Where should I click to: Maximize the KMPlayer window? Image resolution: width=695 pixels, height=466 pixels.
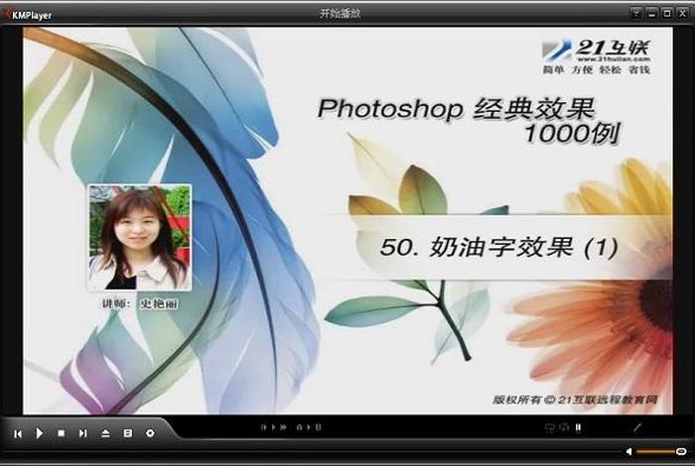(x=667, y=13)
